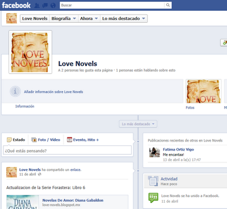Click into the Buscar search field
The image size is (227, 209).
point(112,5)
